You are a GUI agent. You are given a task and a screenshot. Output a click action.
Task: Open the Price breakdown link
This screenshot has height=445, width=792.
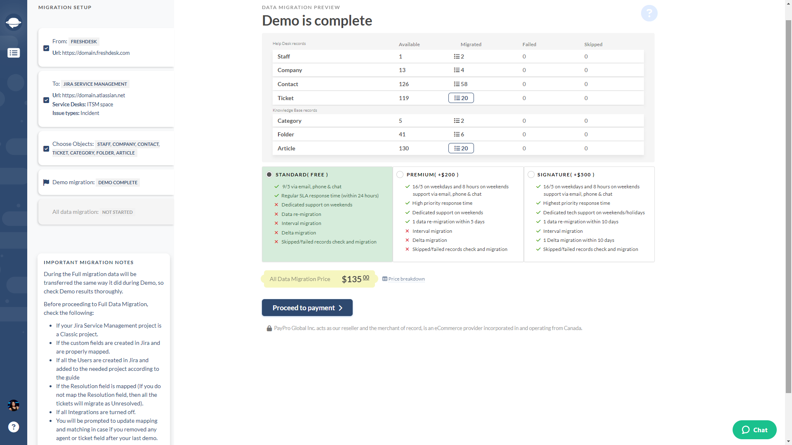tap(406, 279)
